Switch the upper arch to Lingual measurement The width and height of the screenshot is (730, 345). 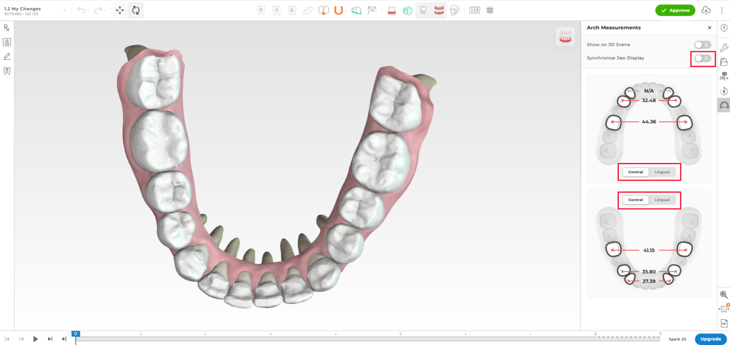coord(662,172)
